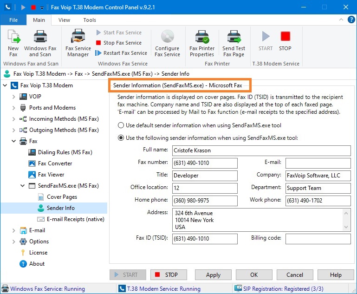Open the File menu
Viewport: 357px width, 294px height.
13,20
